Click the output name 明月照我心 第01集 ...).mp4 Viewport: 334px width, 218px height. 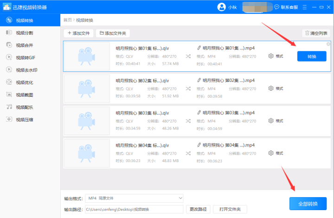click(229, 48)
